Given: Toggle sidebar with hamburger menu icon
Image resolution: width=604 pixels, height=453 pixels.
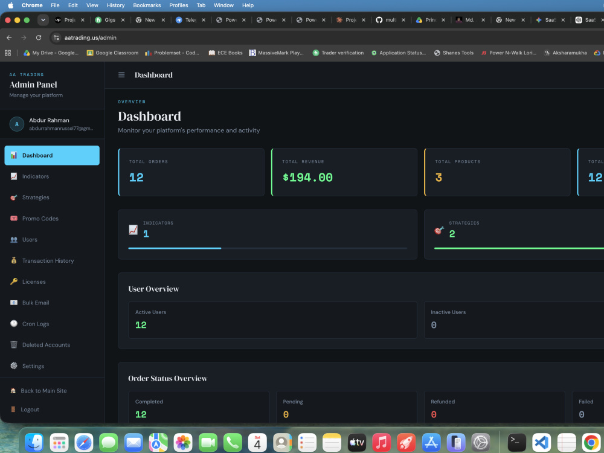Looking at the screenshot, I should point(121,75).
